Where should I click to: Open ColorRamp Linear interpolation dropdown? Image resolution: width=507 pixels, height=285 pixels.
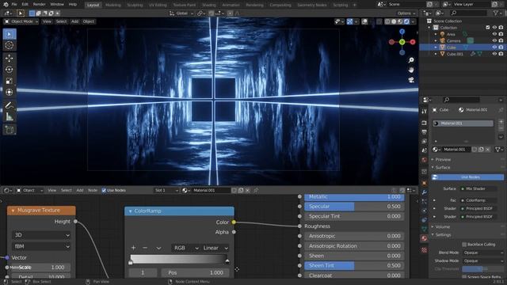point(215,248)
